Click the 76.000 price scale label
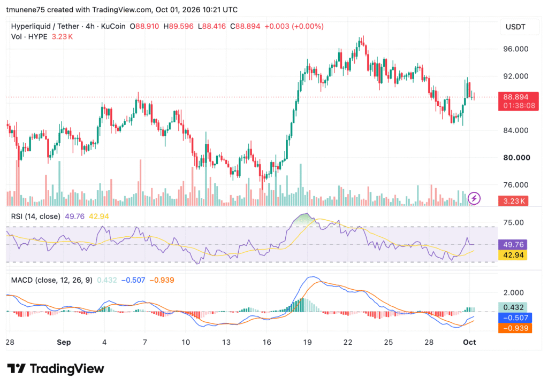Image resolution: width=548 pixels, height=387 pixels. [515, 184]
